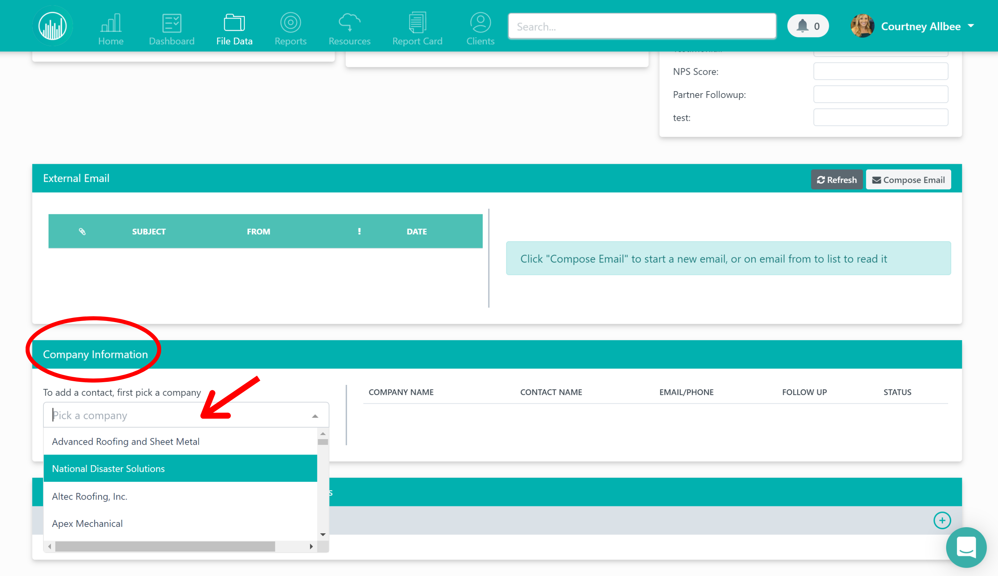This screenshot has height=576, width=998.
Task: Click dropdown list scroll down arrow
Action: click(323, 535)
